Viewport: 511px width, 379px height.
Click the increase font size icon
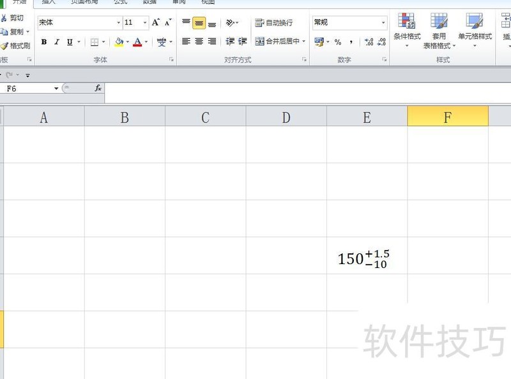click(156, 21)
